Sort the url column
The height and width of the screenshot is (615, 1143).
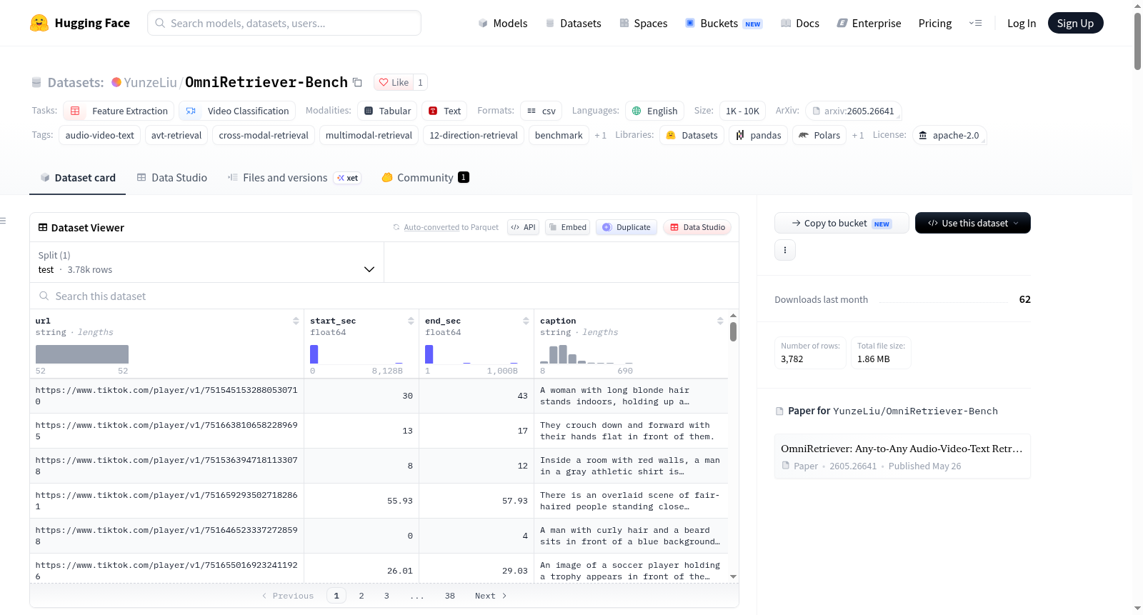296,321
